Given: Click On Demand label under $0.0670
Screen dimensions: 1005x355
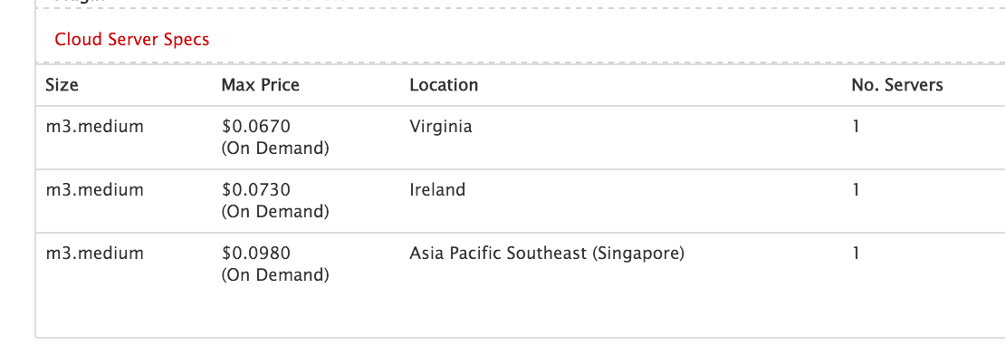Looking at the screenshot, I should click(x=275, y=148).
